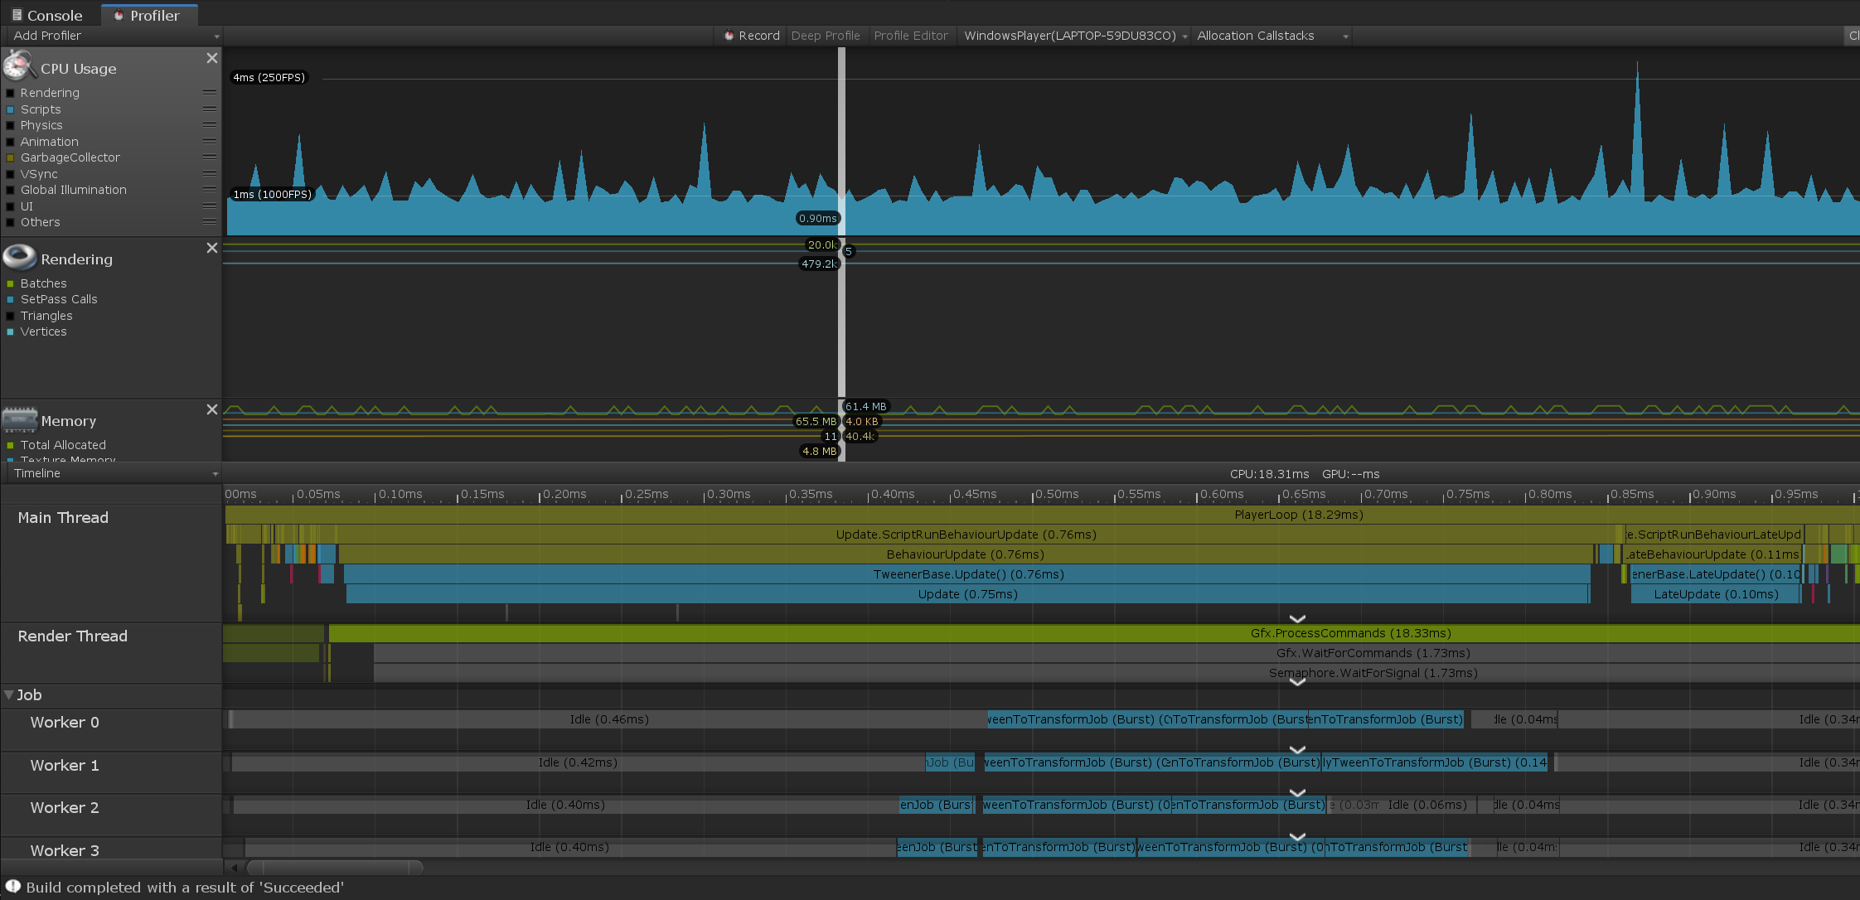Toggle Triangles series in Rendering chart

coord(10,316)
